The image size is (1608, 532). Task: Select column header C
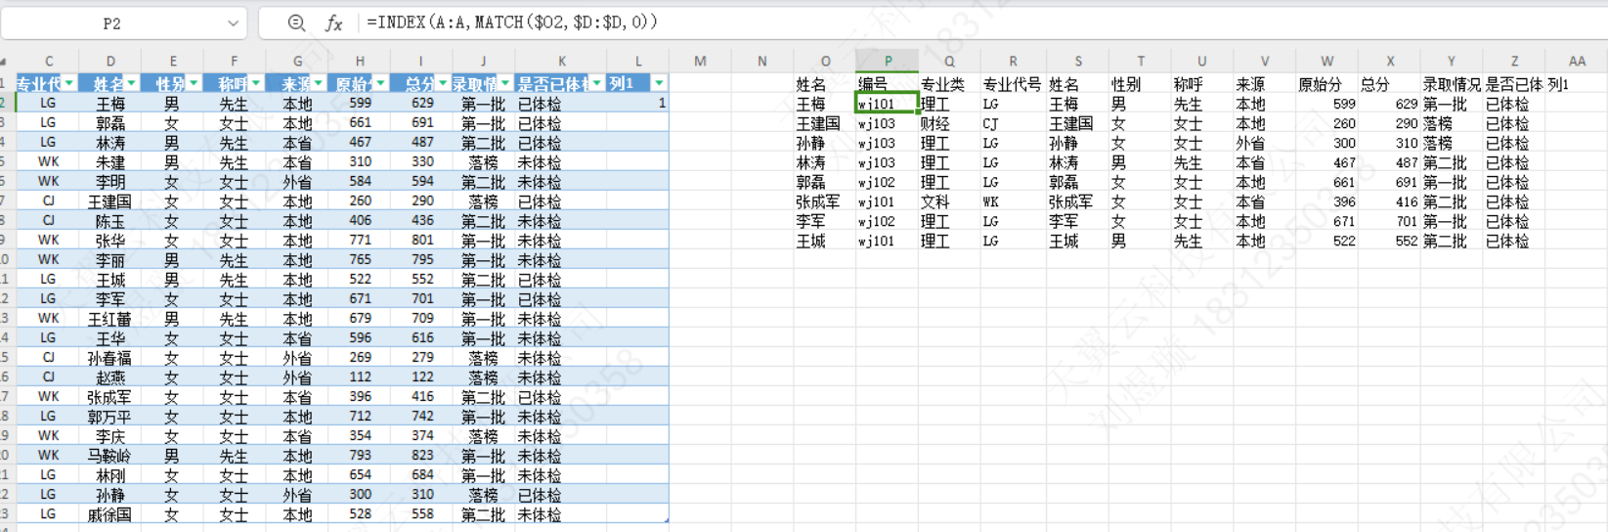[49, 61]
